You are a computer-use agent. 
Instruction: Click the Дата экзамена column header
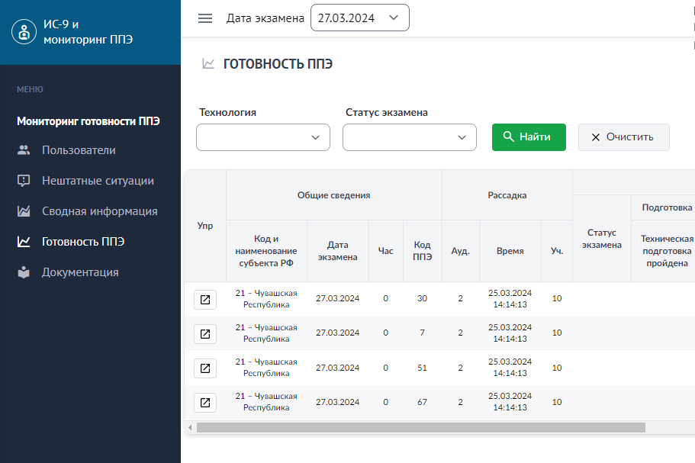coord(338,251)
